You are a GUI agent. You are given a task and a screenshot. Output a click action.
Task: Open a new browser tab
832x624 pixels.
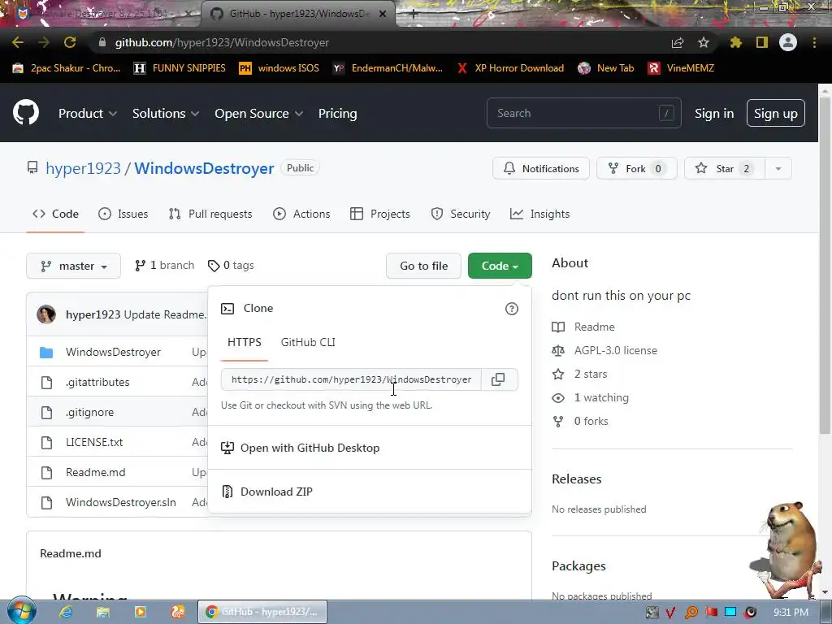tap(414, 14)
